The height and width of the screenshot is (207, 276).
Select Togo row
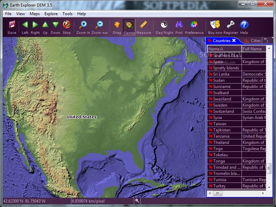pyautogui.click(x=237, y=149)
